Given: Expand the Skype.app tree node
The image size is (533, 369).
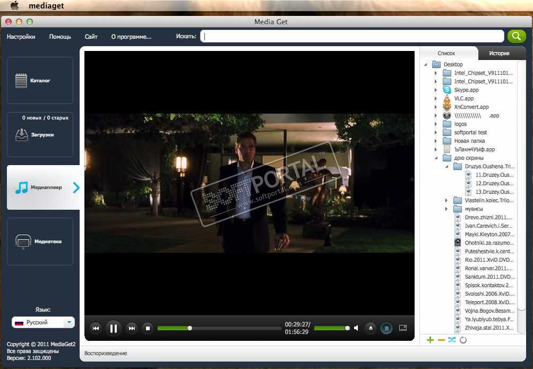Looking at the screenshot, I should [x=436, y=90].
